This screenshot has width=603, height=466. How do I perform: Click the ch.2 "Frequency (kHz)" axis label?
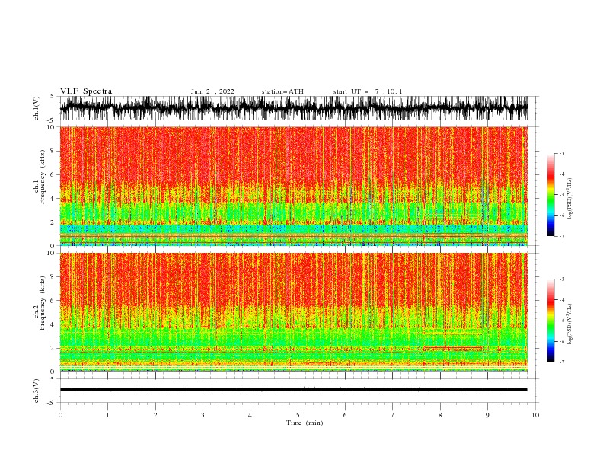[x=43, y=302]
